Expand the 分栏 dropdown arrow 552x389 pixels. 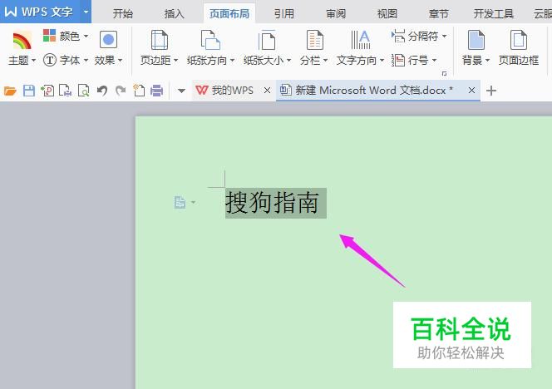pos(325,61)
